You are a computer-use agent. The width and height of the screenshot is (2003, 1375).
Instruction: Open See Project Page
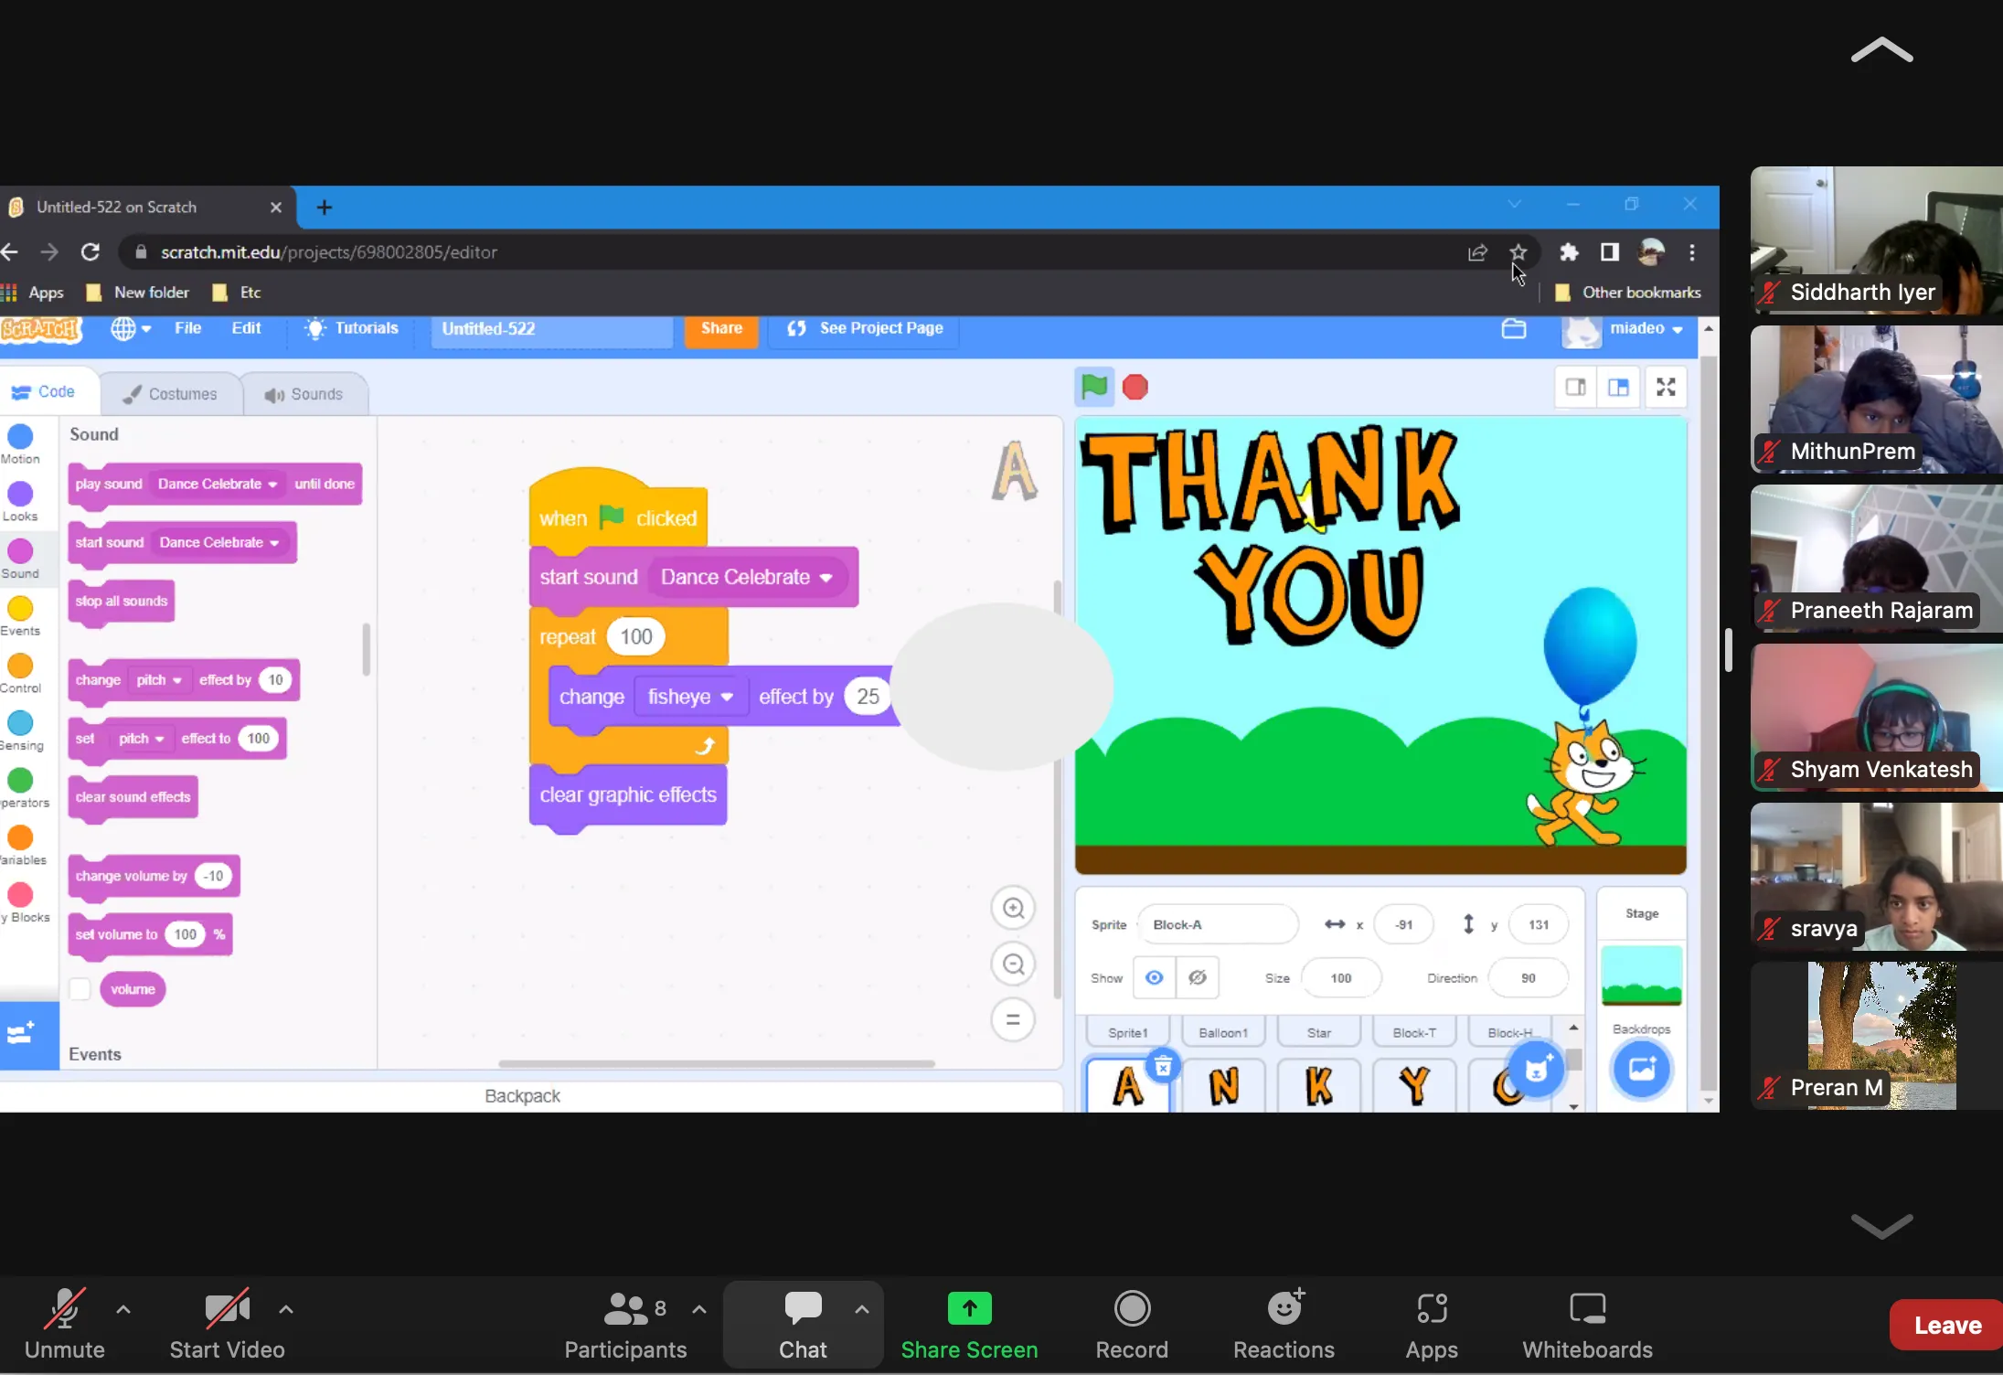point(865,328)
